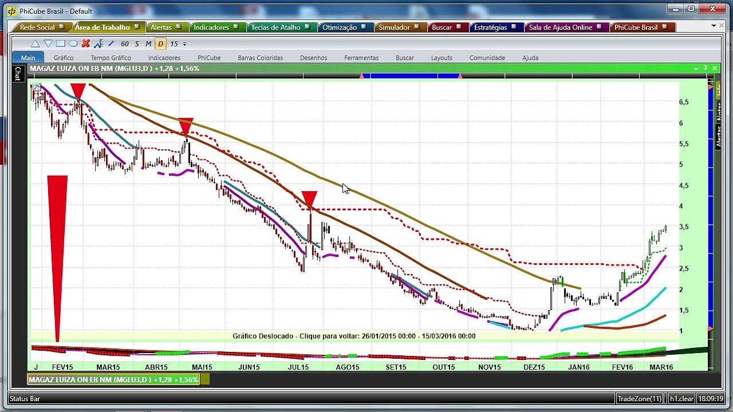Viewport: 733px width, 412px height.
Task: Click TradeZone(11) in status bar
Action: pos(640,398)
